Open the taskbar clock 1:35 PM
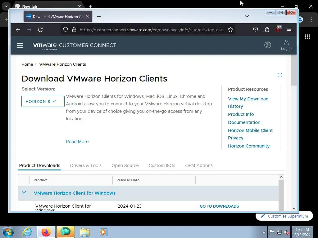The width and height of the screenshot is (318, 238). tap(302, 232)
